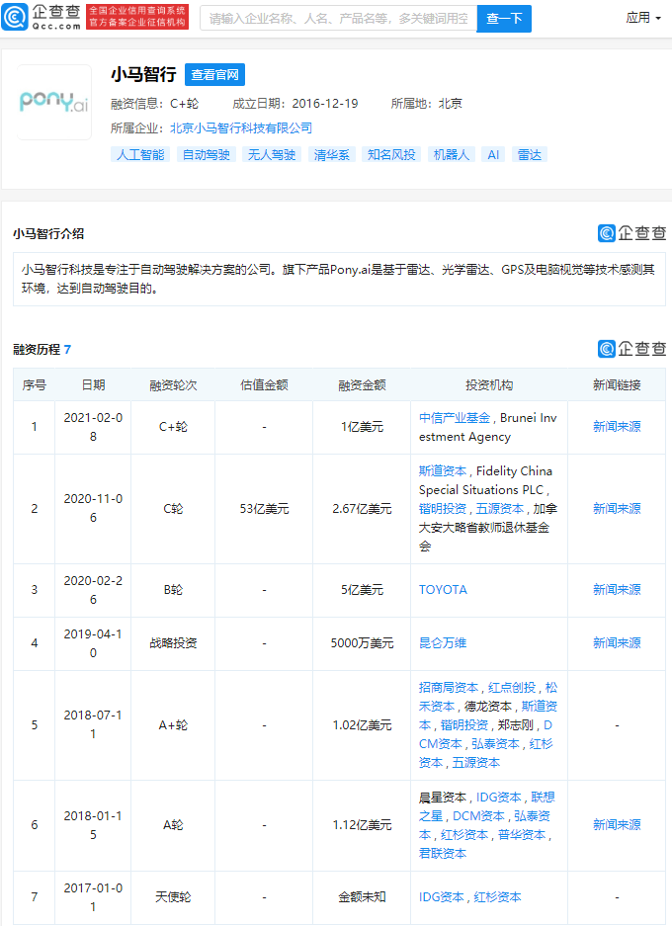The width and height of the screenshot is (672, 926).
Task: Select the 天使轮 round cell
Action: point(173,897)
